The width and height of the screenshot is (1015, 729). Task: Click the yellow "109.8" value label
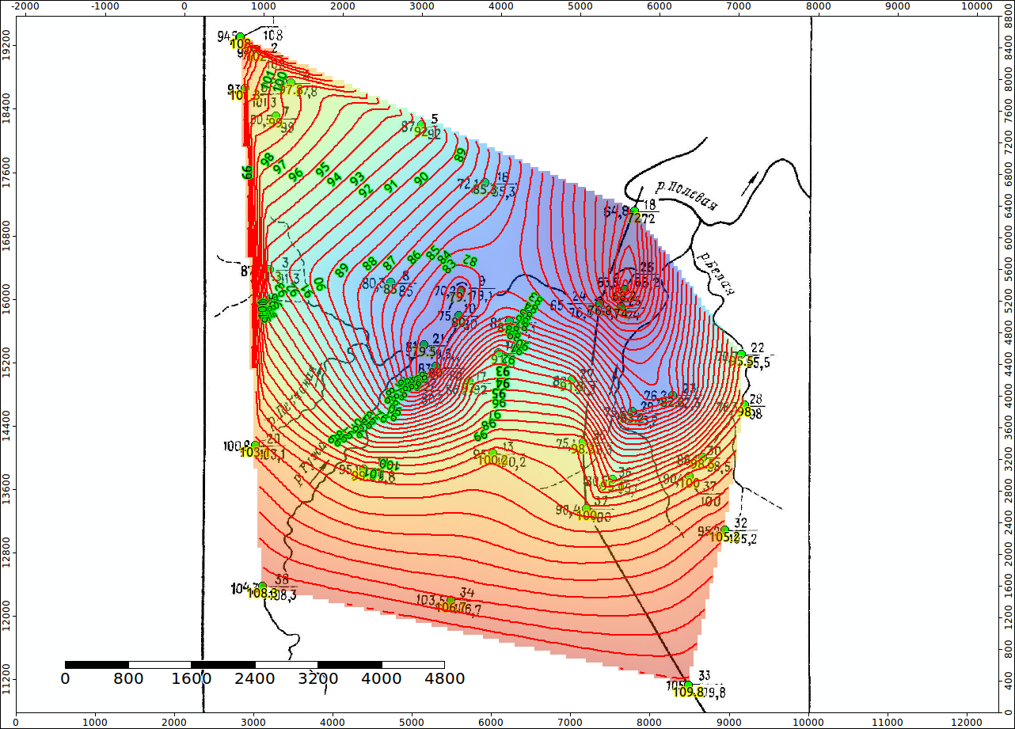click(x=690, y=693)
